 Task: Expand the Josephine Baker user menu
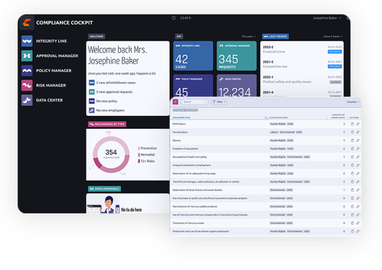pos(327,18)
